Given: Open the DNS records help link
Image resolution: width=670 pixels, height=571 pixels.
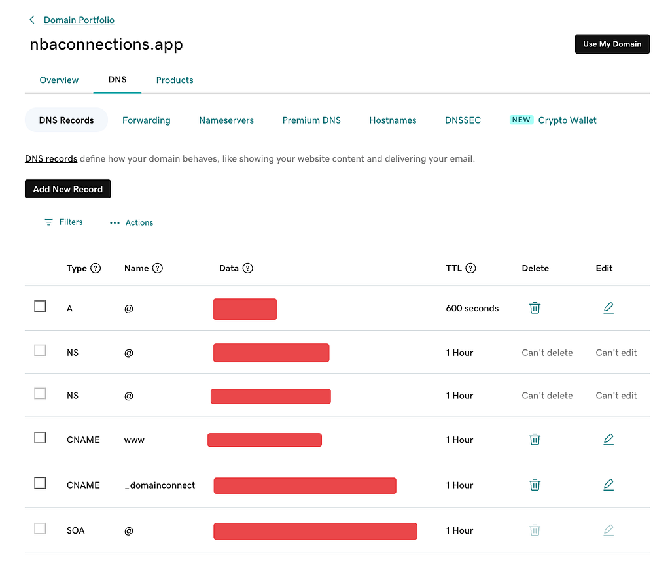Looking at the screenshot, I should [51, 158].
